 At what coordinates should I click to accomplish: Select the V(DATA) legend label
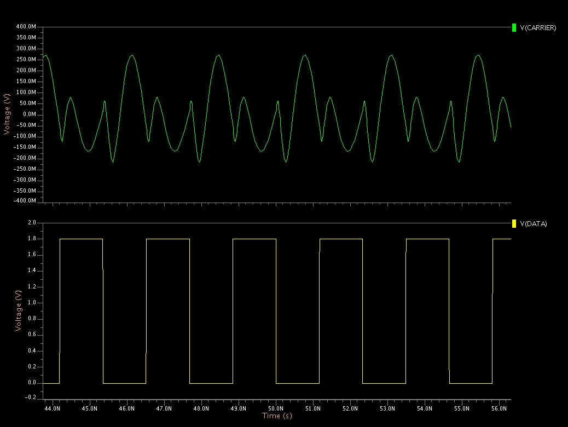(x=533, y=224)
